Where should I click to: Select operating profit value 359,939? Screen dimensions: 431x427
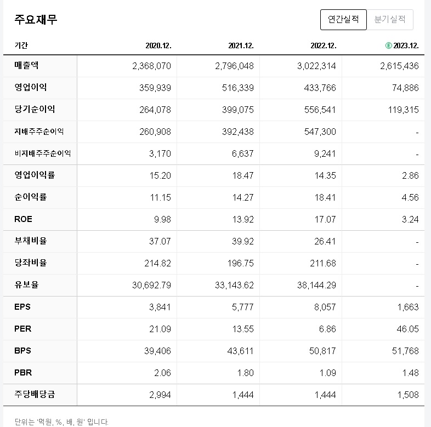pos(155,88)
